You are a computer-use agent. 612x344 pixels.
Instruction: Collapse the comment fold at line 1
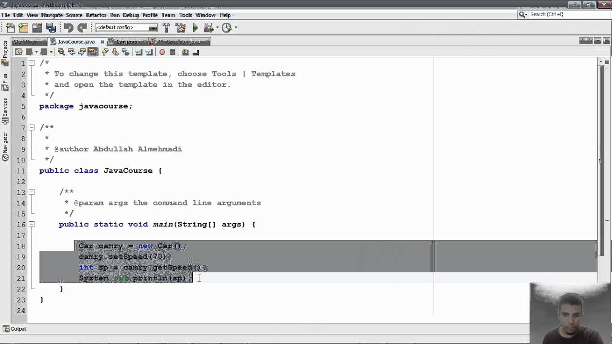coord(32,63)
